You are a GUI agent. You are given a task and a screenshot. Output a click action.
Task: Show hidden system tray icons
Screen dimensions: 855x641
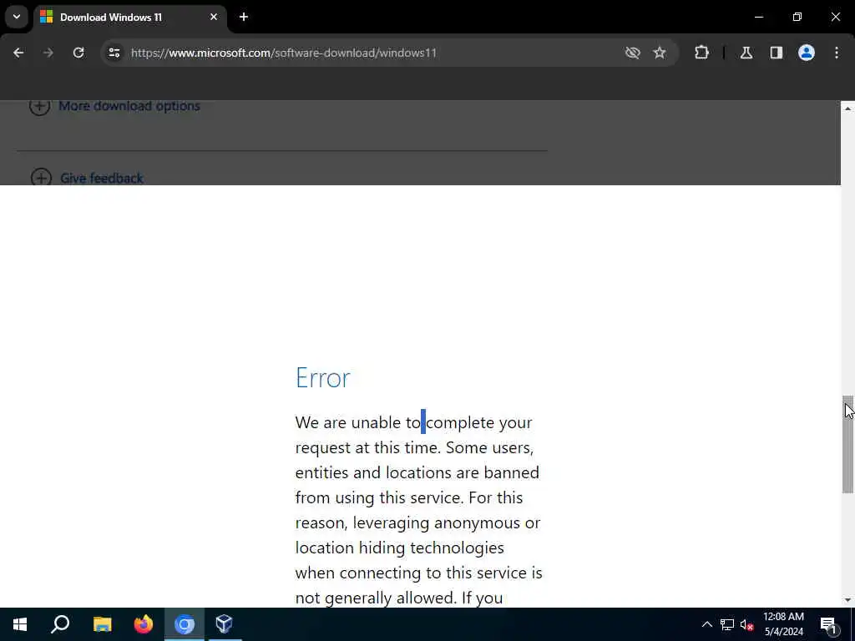706,624
